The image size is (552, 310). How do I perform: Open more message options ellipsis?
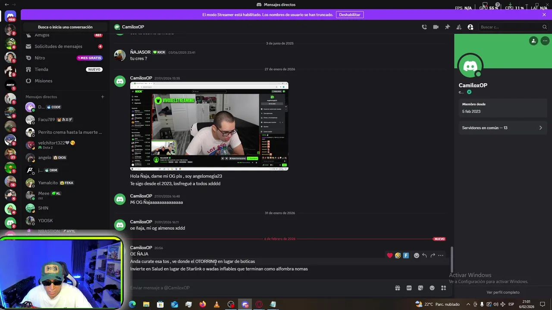tap(441, 255)
